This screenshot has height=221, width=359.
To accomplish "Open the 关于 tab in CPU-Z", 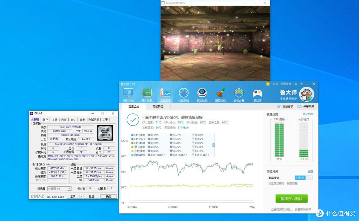I will (x=105, y=120).
